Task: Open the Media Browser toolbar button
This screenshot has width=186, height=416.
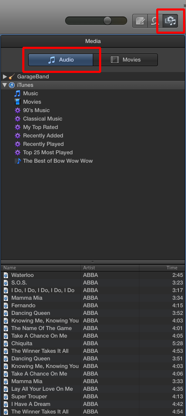Action: pos(170,21)
